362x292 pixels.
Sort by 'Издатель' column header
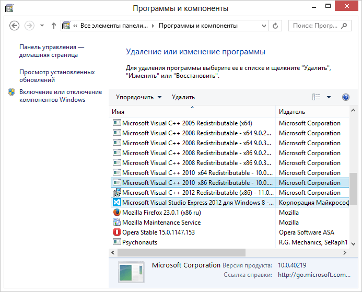coord(312,112)
